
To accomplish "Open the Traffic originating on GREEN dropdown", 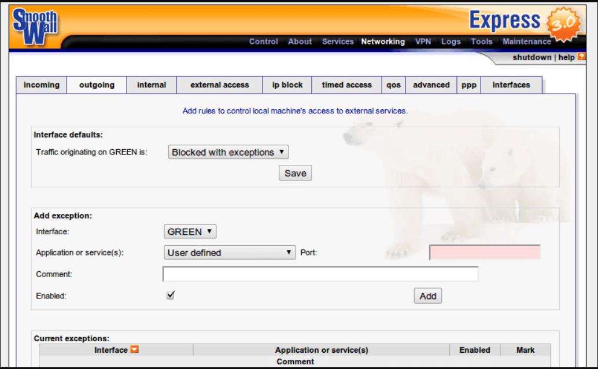I will pos(228,152).
